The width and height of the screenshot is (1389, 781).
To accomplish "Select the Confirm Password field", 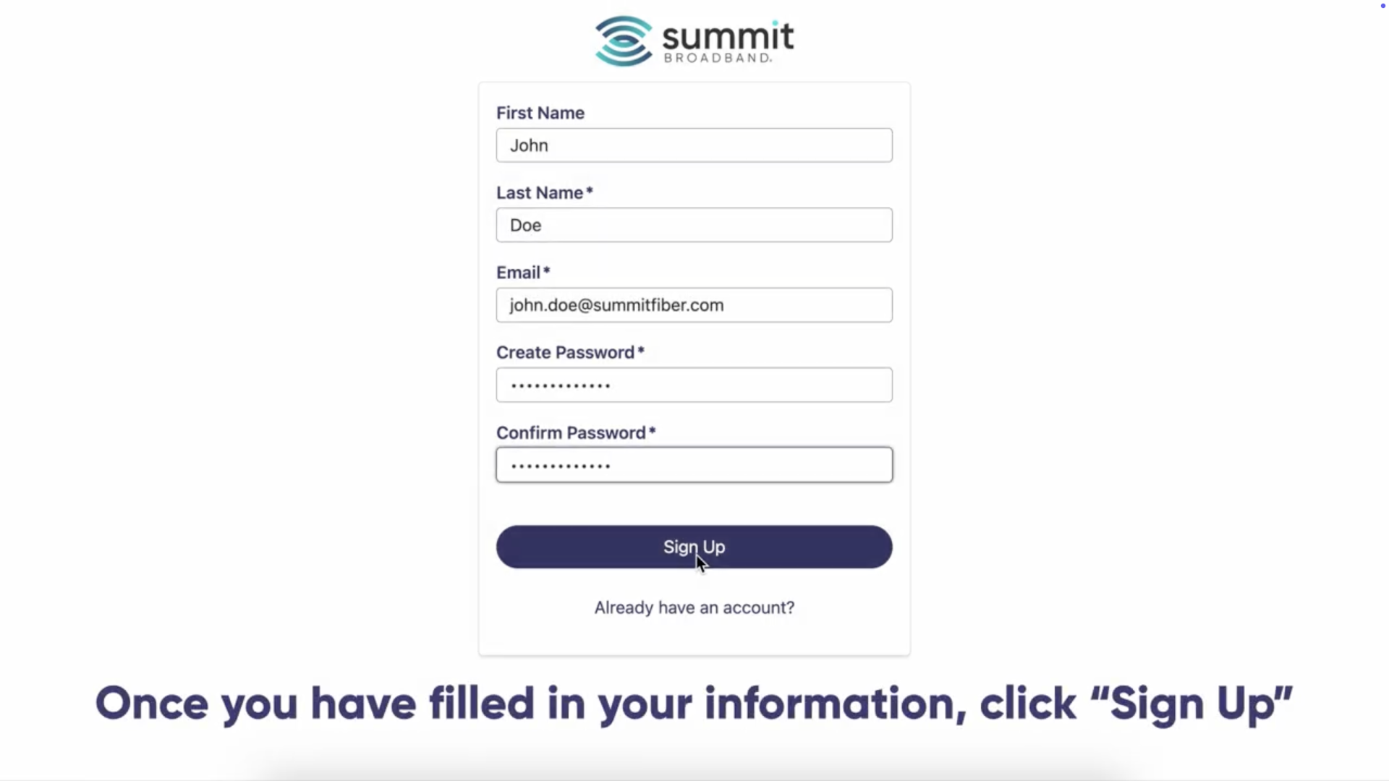I will coord(694,465).
